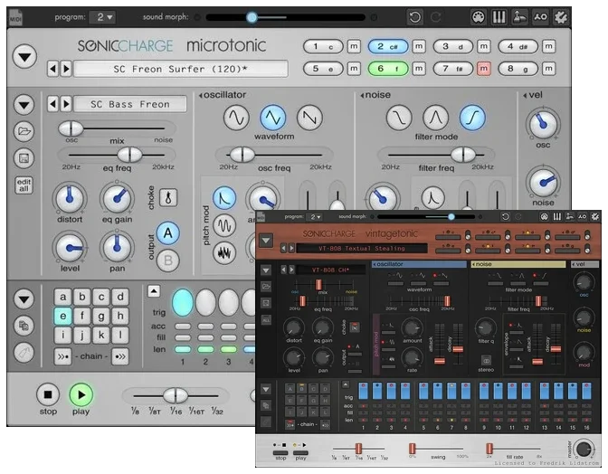This screenshot has height=474, width=608.
Task: Open the Microtonic program number dropdown
Action: [x=103, y=17]
